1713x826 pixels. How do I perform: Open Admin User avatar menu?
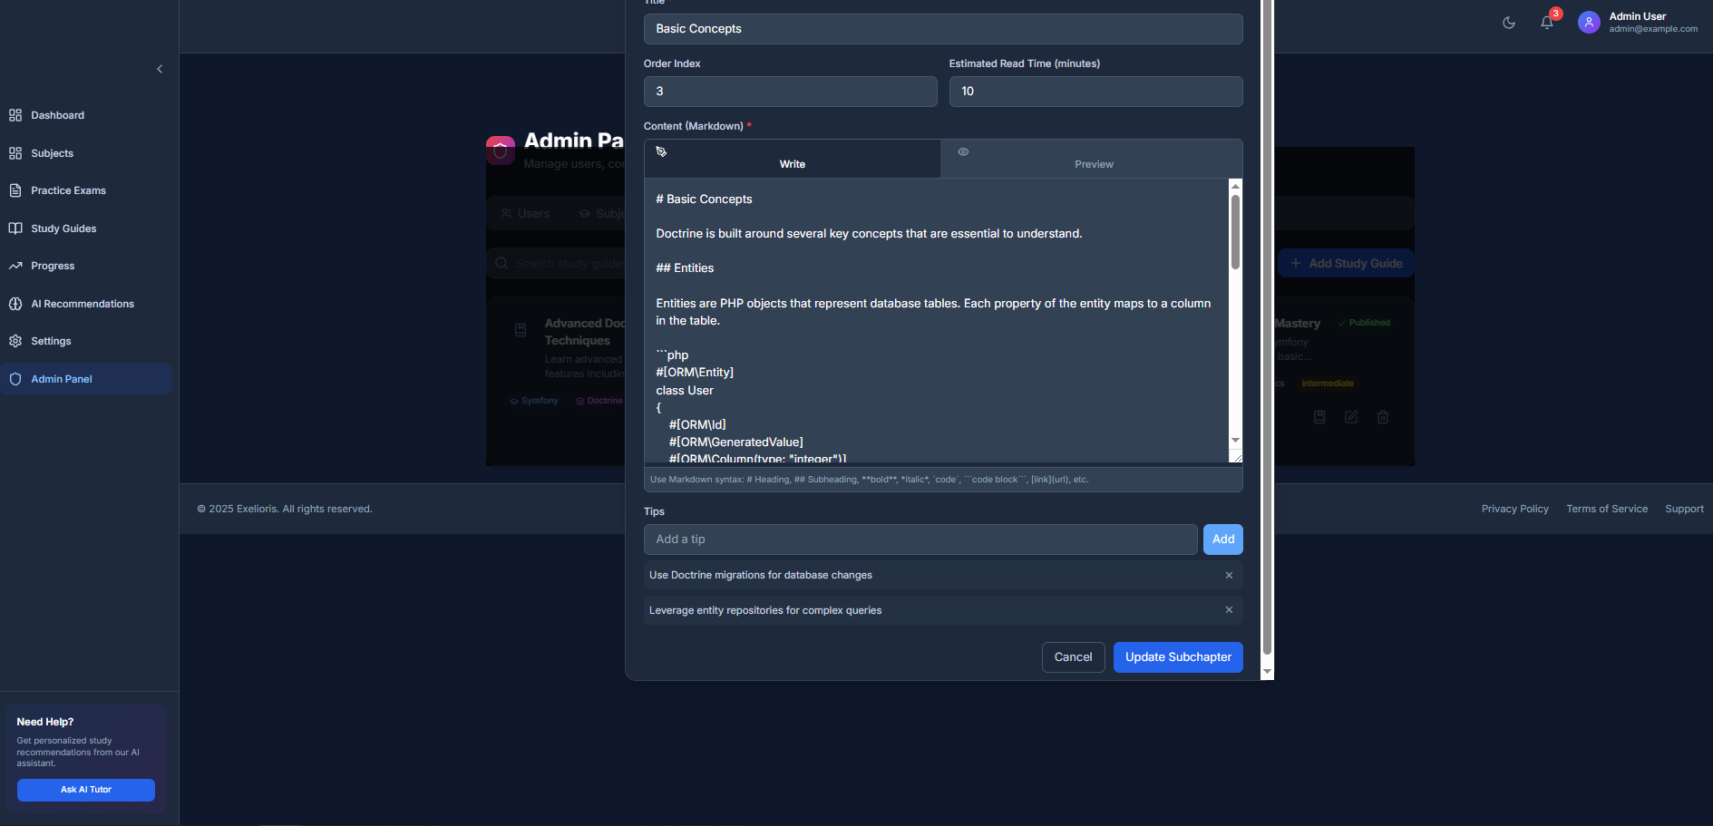pos(1589,23)
